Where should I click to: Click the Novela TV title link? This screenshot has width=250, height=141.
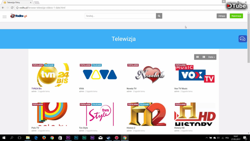click(x=132, y=89)
